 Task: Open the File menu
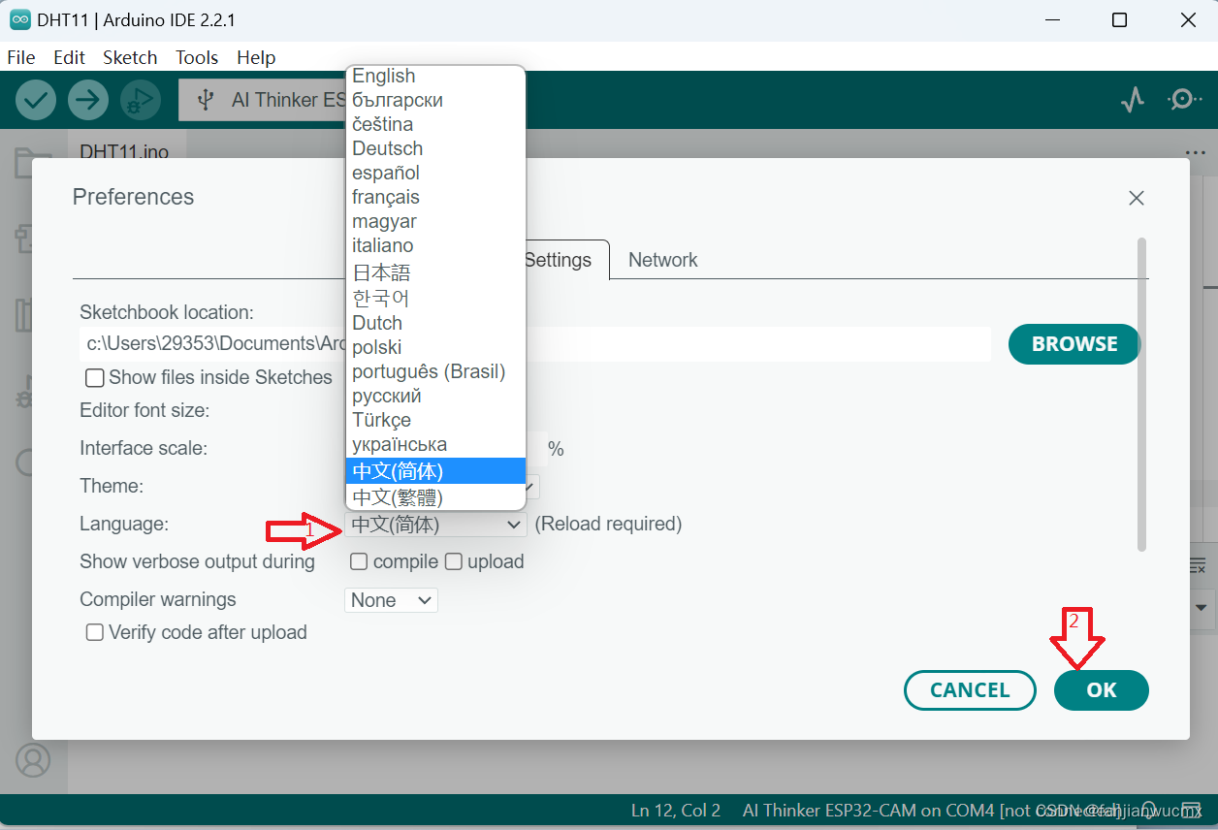(x=21, y=57)
